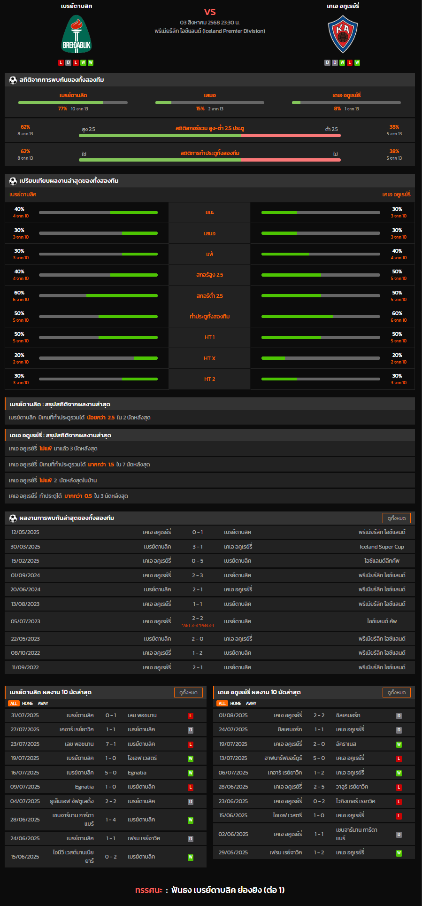Click the 'HT 2' comparison row label

pos(210,379)
